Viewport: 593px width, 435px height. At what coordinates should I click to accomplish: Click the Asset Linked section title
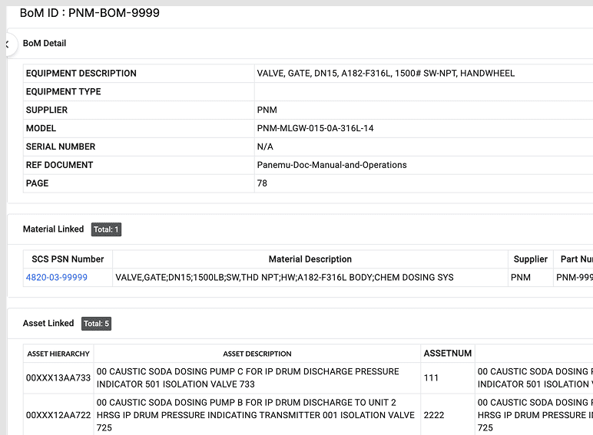click(48, 324)
